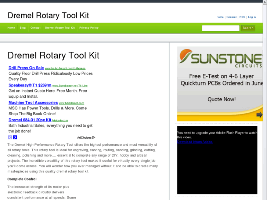This screenshot has height=200, width=267.
Task: Click the Home link at top right
Action: pyautogui.click(x=220, y=17)
